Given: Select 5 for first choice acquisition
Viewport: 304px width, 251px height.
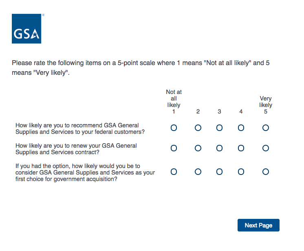Looking at the screenshot, I should pos(266,172).
